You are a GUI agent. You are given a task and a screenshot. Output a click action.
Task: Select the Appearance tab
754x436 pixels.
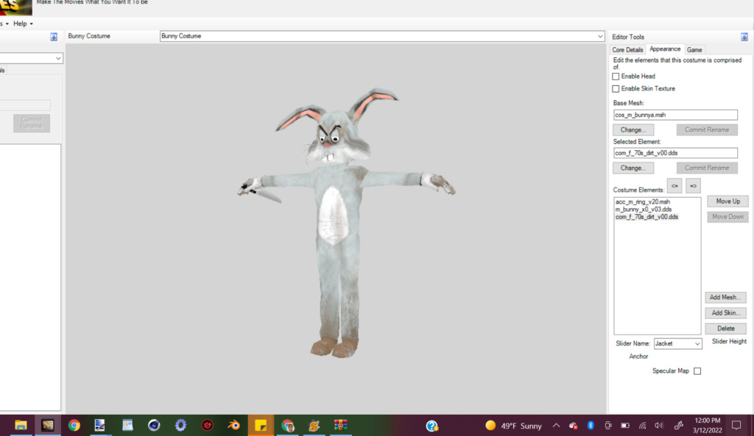click(x=665, y=49)
